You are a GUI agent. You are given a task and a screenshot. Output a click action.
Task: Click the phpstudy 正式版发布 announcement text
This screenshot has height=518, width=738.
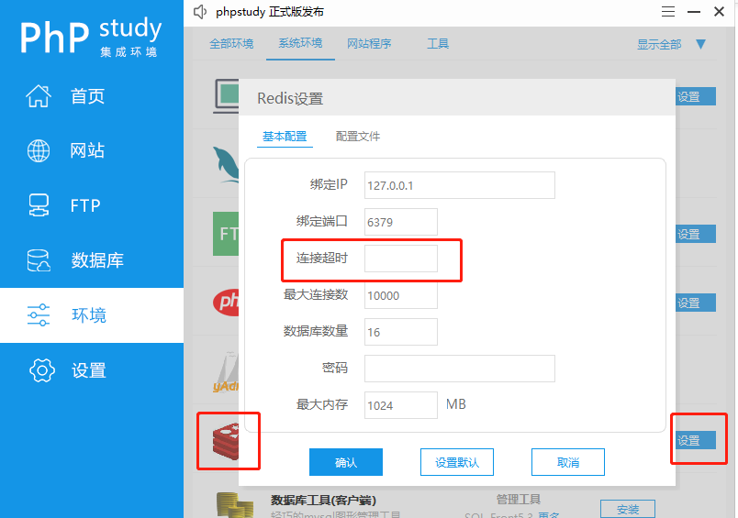[270, 12]
